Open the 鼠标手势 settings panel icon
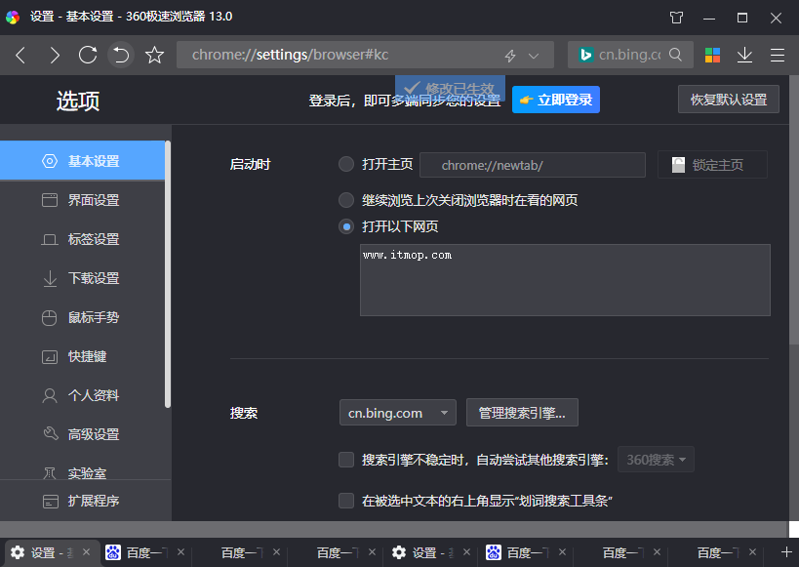This screenshot has height=567, width=799. tap(50, 317)
